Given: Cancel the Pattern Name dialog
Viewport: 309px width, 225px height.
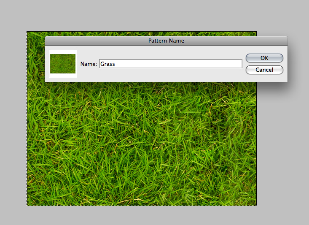Looking at the screenshot, I should coord(264,70).
